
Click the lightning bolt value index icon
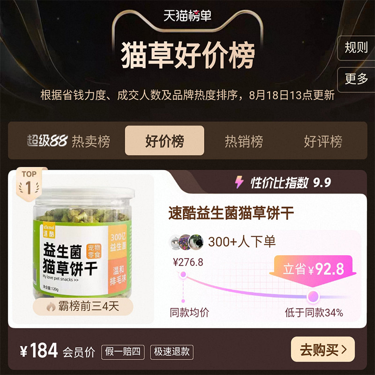pyautogui.click(x=239, y=182)
